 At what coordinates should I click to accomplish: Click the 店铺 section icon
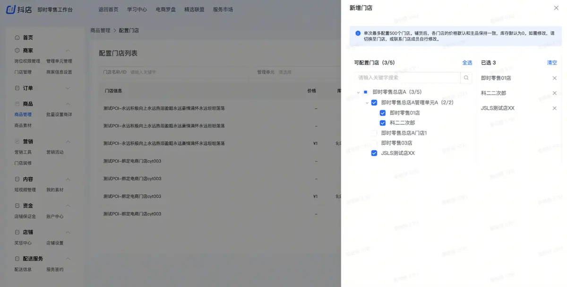click(17, 232)
